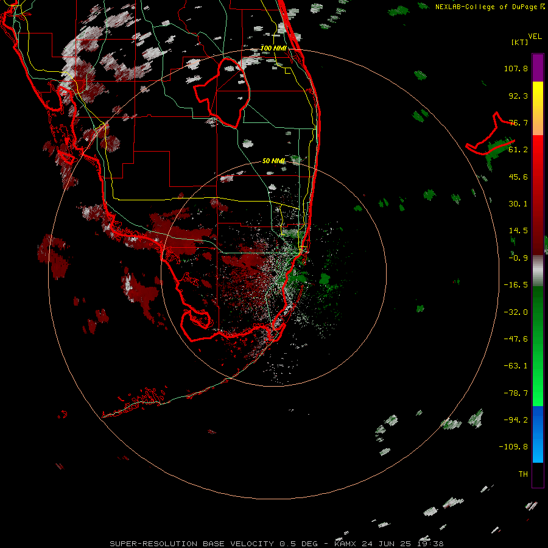Click the Super-Resolution Base Velocity caption

click(276, 544)
